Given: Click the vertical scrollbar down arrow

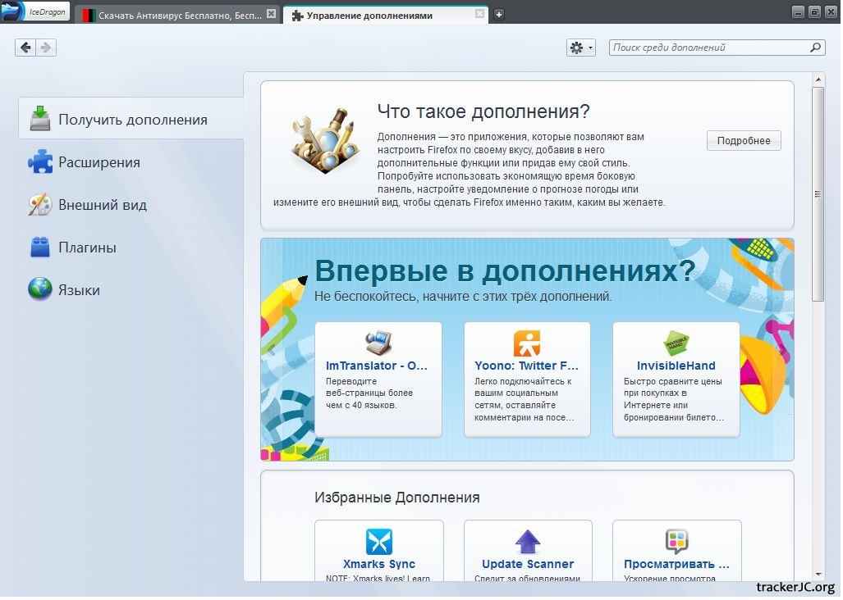Looking at the screenshot, I should pyautogui.click(x=818, y=575).
